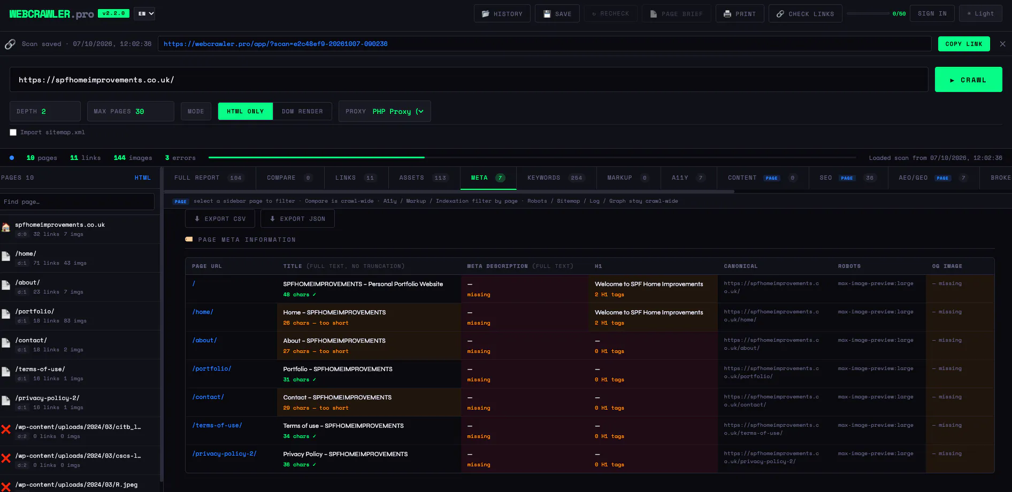Open the Assets tab
1012x492 pixels.
coord(424,178)
